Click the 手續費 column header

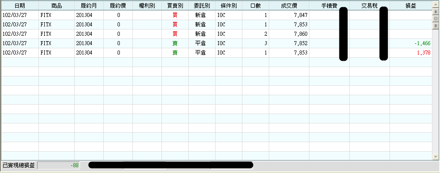pos(329,6)
